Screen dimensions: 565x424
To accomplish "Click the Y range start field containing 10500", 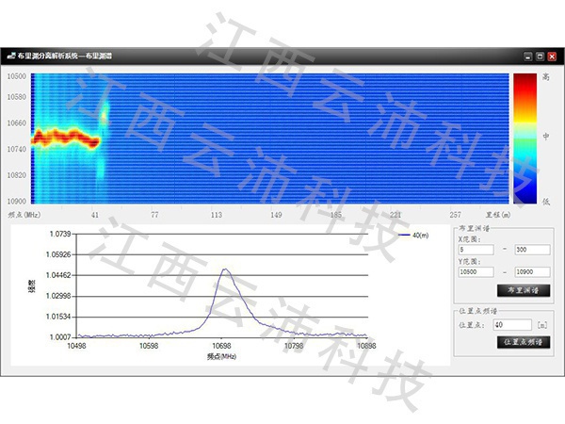I will point(476,272).
